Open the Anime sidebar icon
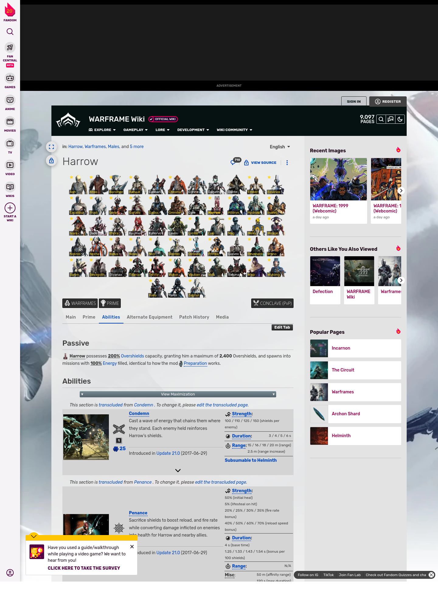This screenshot has height=608, width=438. (x=10, y=100)
